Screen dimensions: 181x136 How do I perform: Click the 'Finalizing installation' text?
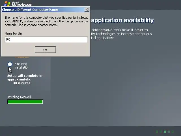click(22, 65)
